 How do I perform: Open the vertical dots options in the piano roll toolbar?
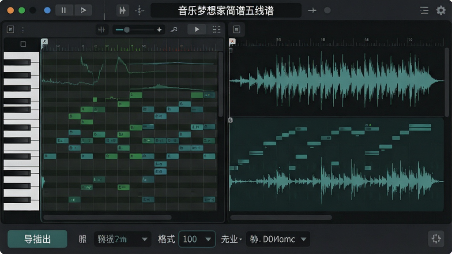coord(23,30)
